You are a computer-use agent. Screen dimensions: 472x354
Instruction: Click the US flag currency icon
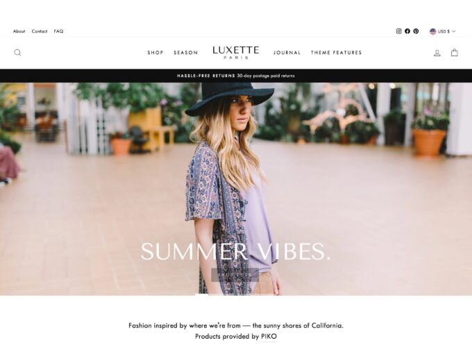433,31
